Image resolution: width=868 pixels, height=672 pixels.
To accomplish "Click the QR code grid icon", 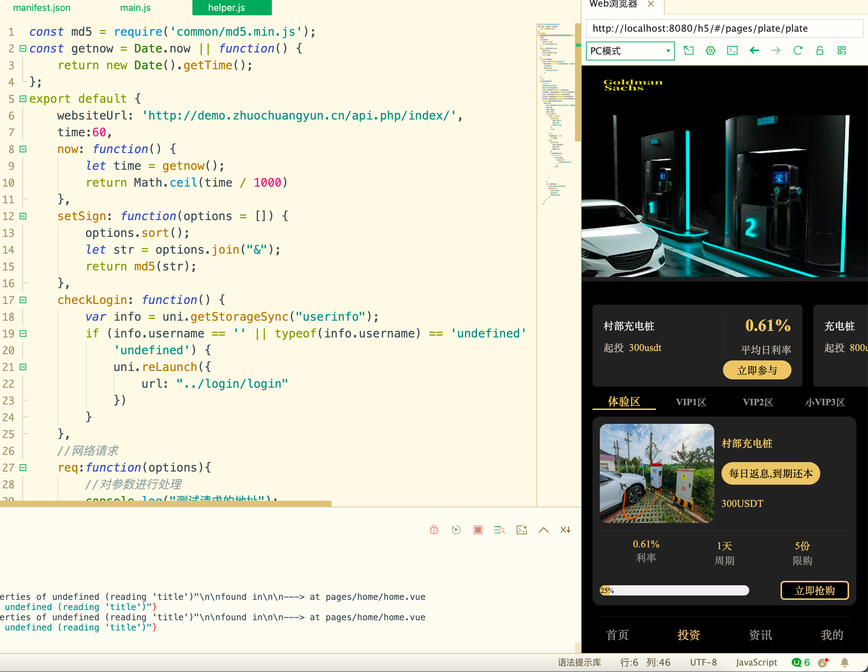I will click(x=841, y=50).
